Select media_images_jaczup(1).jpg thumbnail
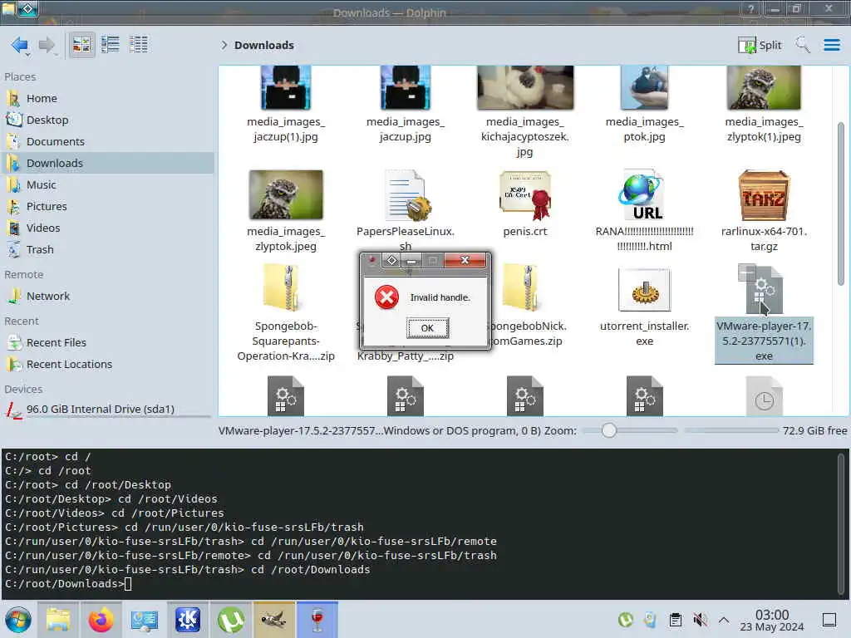The width and height of the screenshot is (851, 638). coord(286,87)
